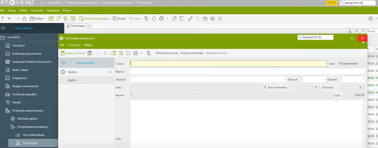Click the pencil edit icon
The height and width of the screenshot is (148, 378).
pos(191,18)
